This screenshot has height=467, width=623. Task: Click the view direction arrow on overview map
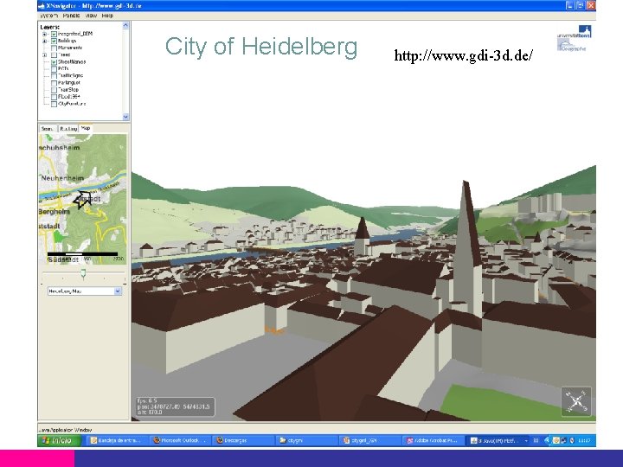click(x=82, y=199)
